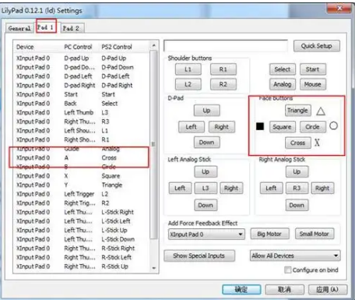Select the Left Trigger L2 row
The height and width of the screenshot is (300, 355).
[x=82, y=194]
